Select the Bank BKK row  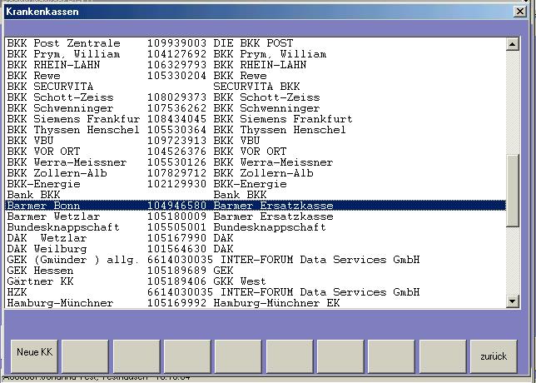[x=256, y=195]
